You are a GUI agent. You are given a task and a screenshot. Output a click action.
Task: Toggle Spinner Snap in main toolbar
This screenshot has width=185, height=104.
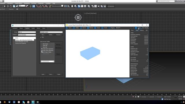coord(47,6)
